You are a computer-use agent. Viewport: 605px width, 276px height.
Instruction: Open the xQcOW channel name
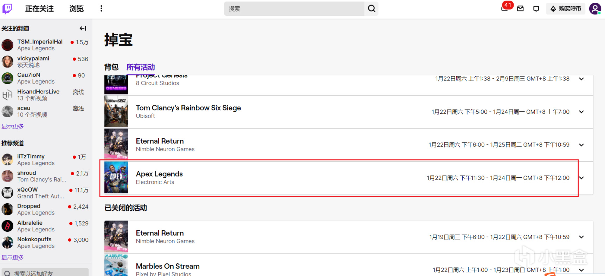tap(27, 189)
